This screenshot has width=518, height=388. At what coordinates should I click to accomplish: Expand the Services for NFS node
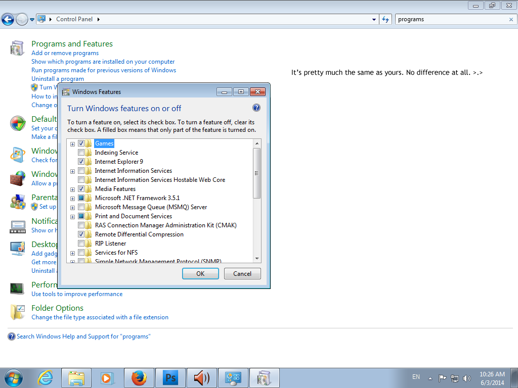(x=72, y=253)
